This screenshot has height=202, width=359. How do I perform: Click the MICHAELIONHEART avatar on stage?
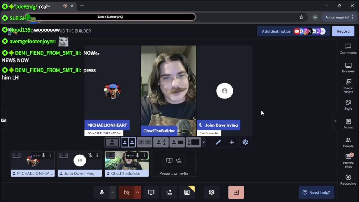tap(112, 91)
